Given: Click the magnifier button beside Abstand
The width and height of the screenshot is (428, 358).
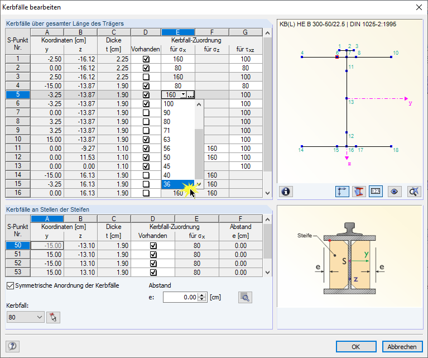Looking at the screenshot, I should (245, 297).
